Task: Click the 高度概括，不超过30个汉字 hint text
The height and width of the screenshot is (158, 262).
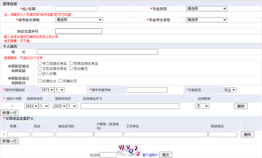Action: [x=23, y=58]
